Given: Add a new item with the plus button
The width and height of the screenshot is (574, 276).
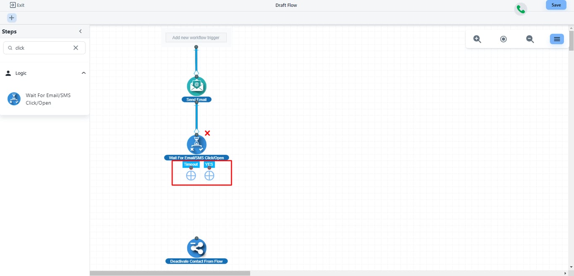Looking at the screenshot, I should coord(12,18).
